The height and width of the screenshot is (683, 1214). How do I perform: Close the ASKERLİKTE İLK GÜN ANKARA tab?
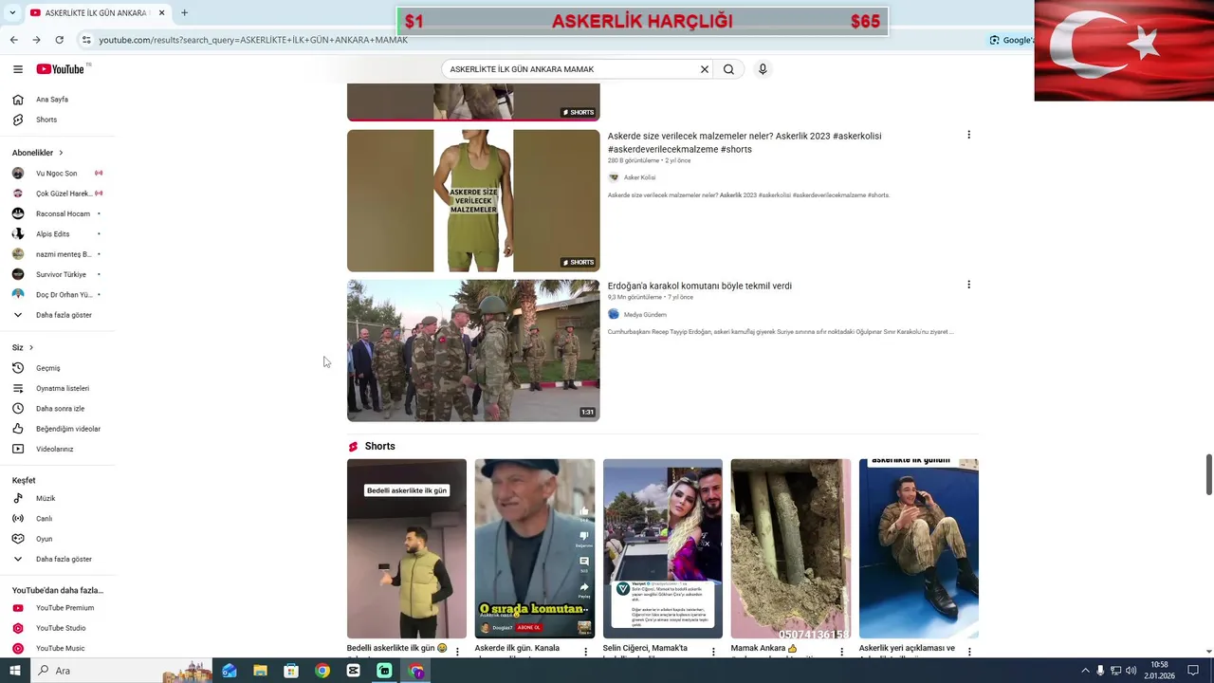click(x=162, y=13)
